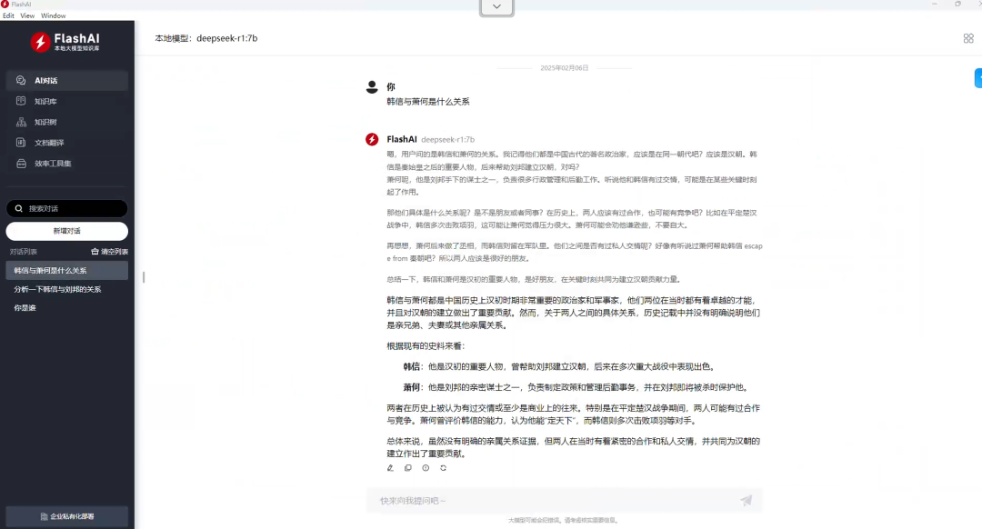Image resolution: width=982 pixels, height=529 pixels.
Task: Open the View menu
Action: pyautogui.click(x=27, y=15)
